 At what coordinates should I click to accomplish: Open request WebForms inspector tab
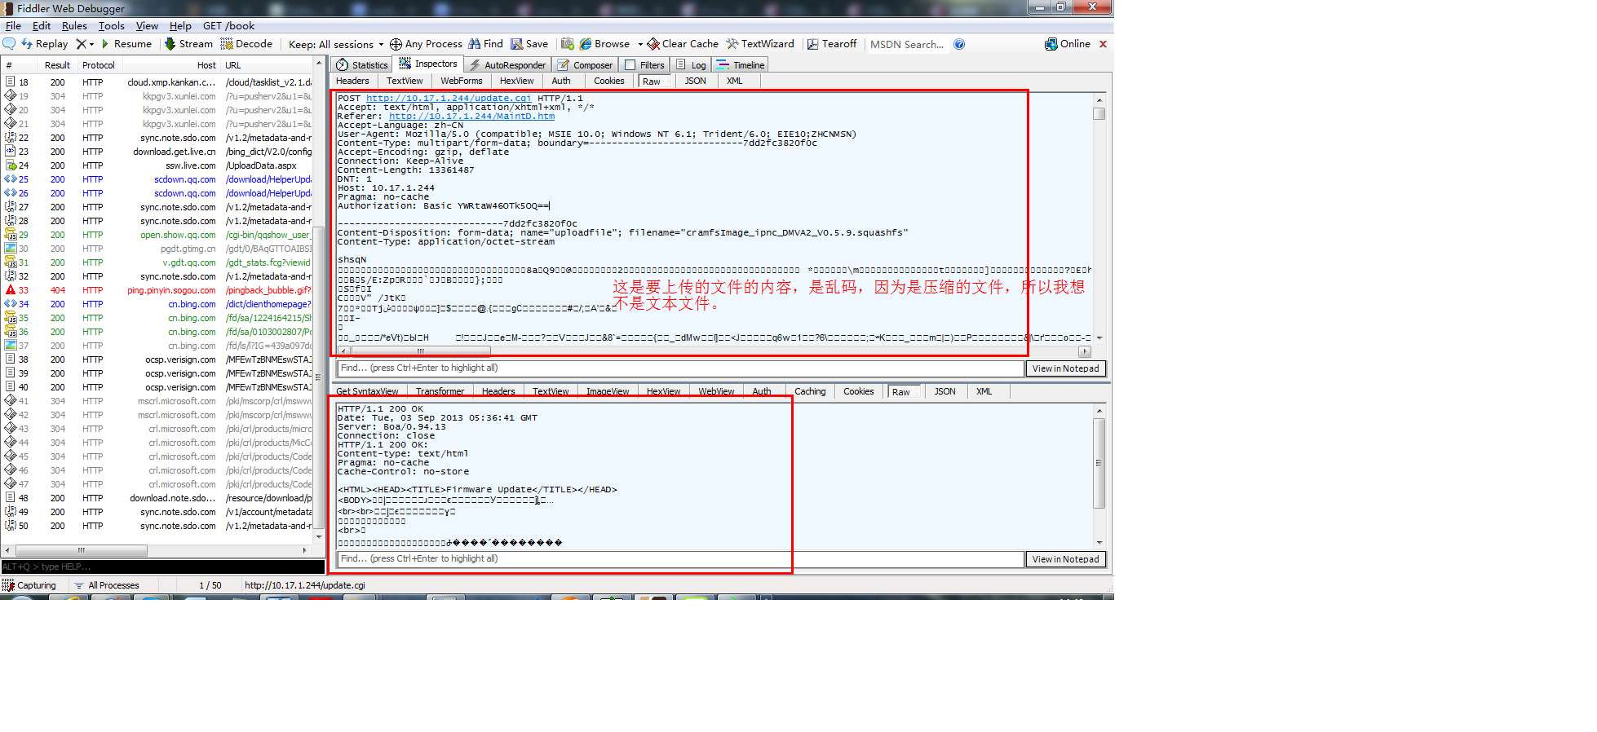pos(462,81)
